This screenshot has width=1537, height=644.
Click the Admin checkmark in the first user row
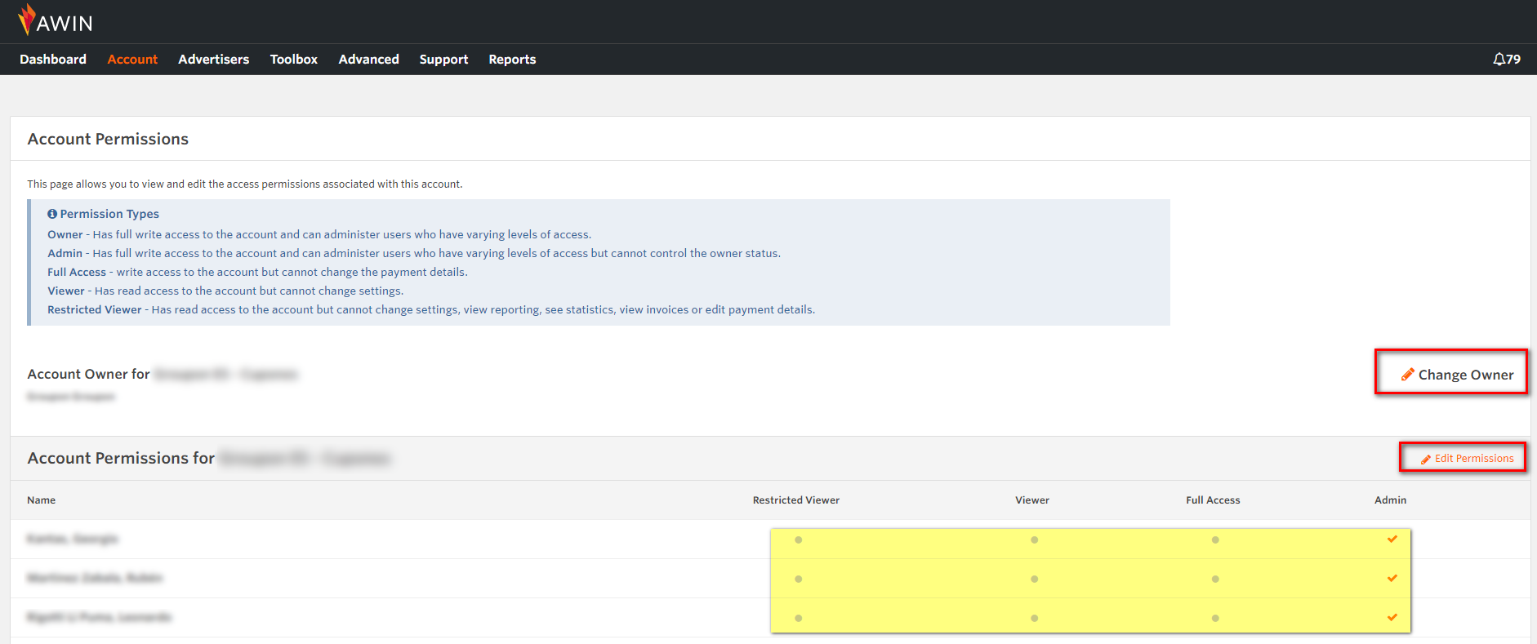(x=1392, y=539)
